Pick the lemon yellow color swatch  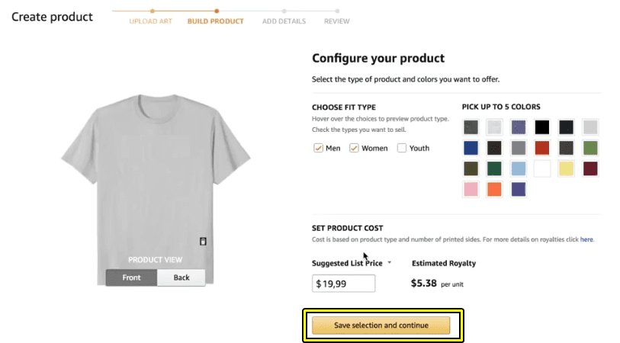[566, 168]
